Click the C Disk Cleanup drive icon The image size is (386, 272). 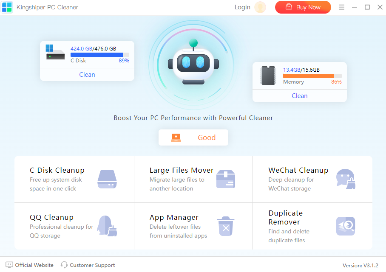click(107, 179)
